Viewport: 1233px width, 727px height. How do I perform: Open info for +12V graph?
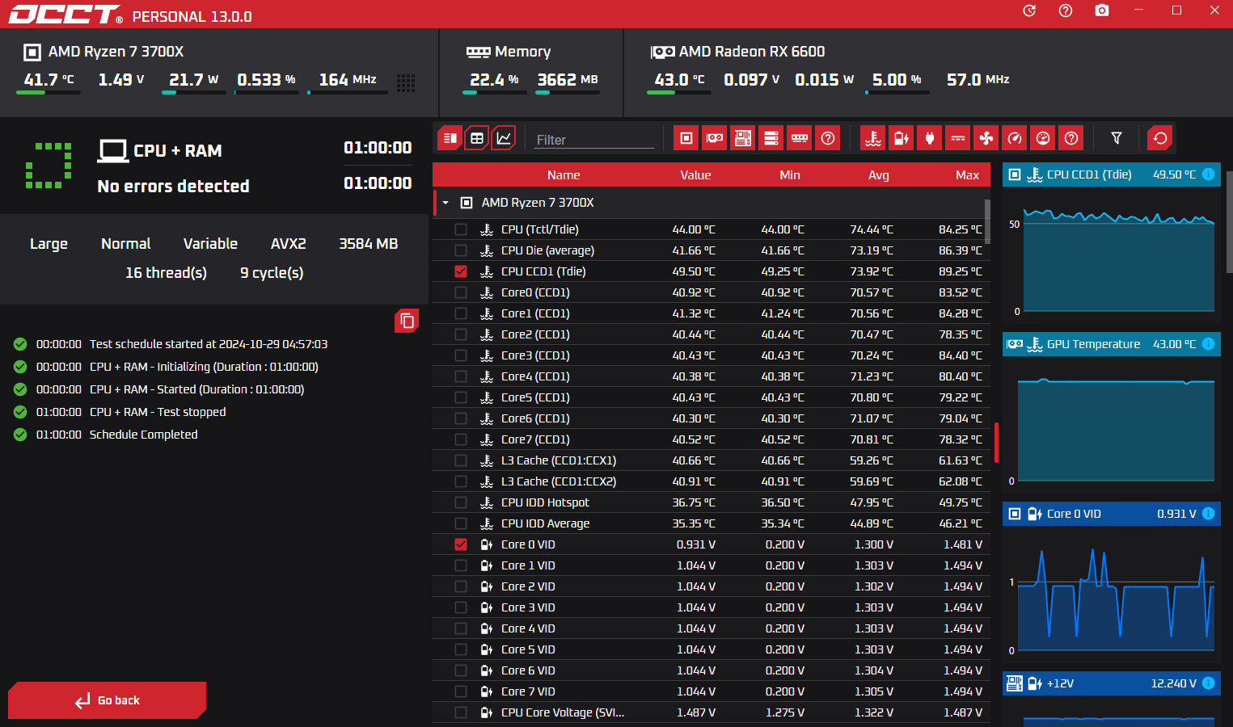[1208, 683]
